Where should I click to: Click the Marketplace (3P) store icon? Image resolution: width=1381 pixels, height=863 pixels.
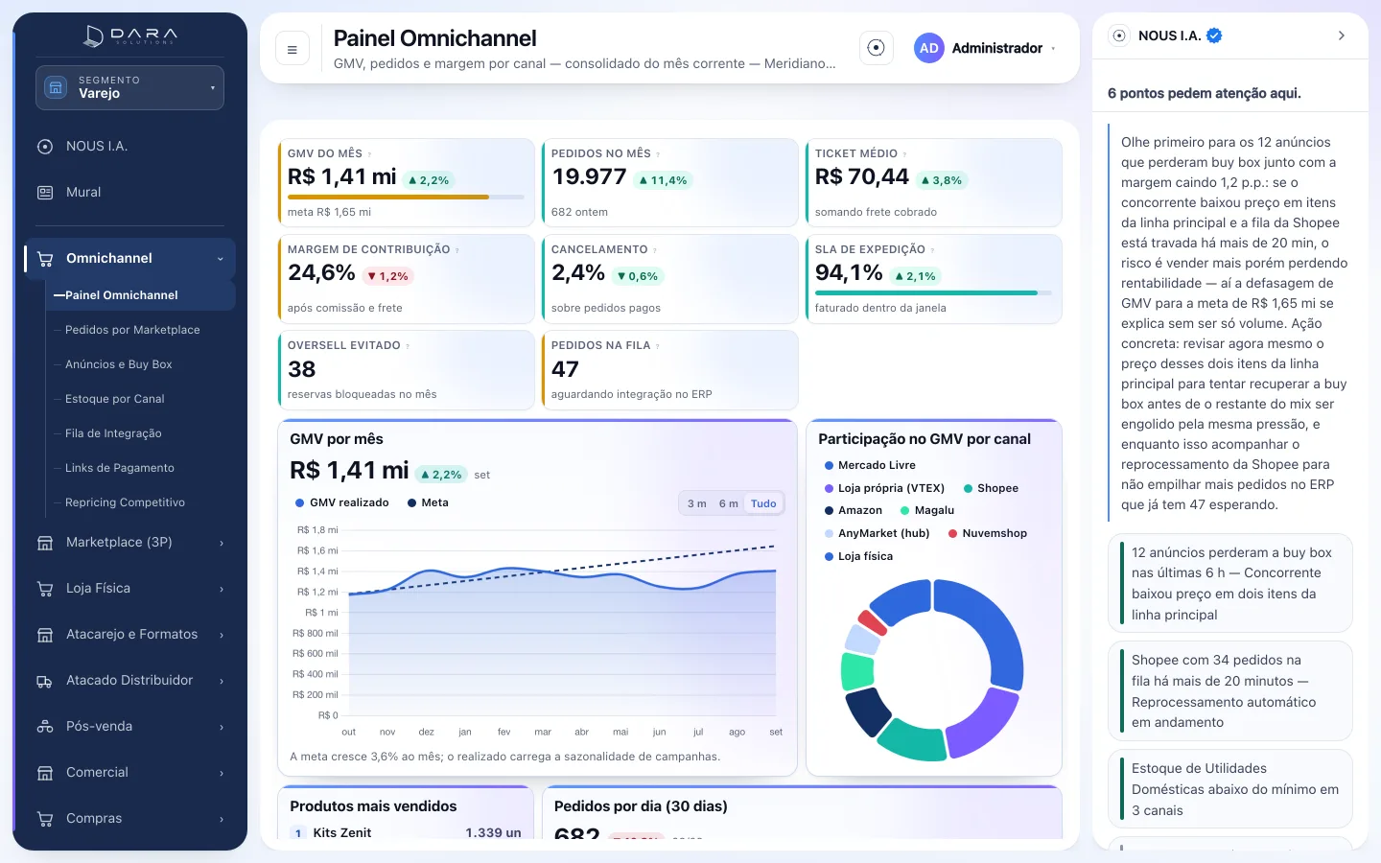coord(45,543)
